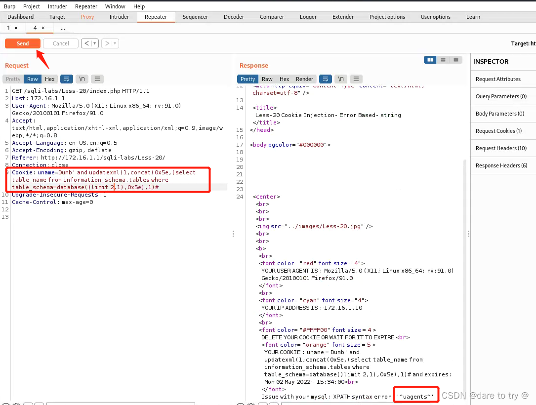Select side-by-side split layout icon
Image resolution: width=536 pixels, height=405 pixels.
coord(430,60)
